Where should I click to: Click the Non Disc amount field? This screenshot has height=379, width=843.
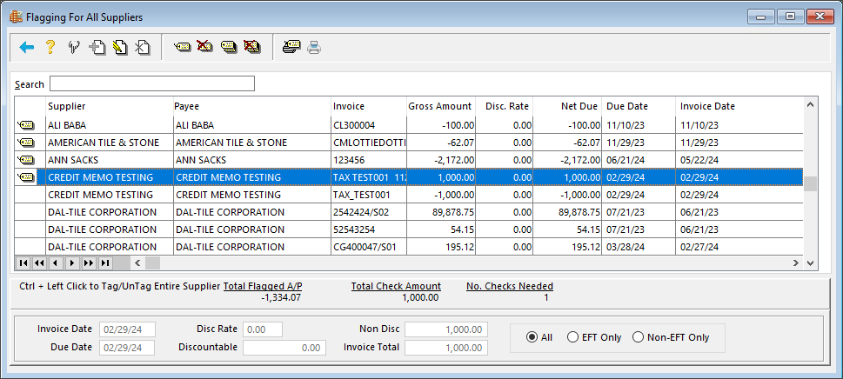coord(446,329)
